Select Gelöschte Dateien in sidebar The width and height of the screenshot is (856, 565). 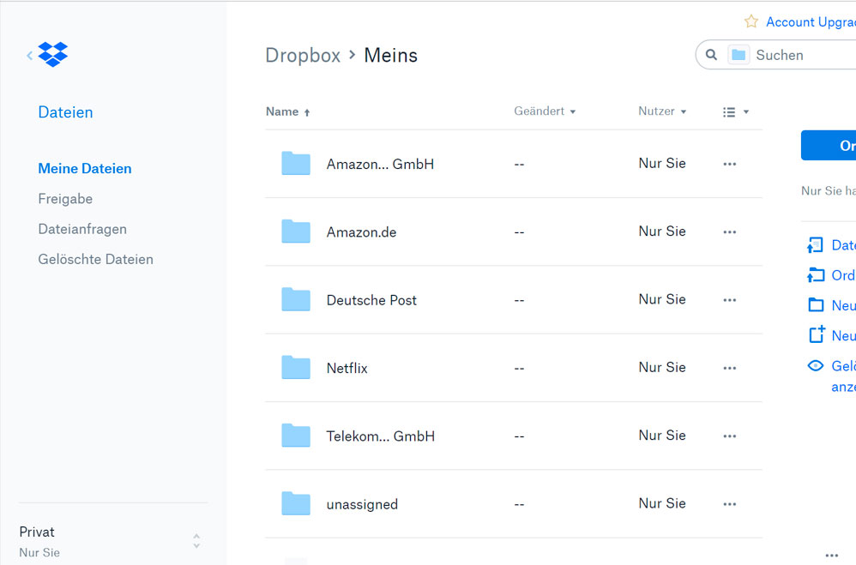95,259
